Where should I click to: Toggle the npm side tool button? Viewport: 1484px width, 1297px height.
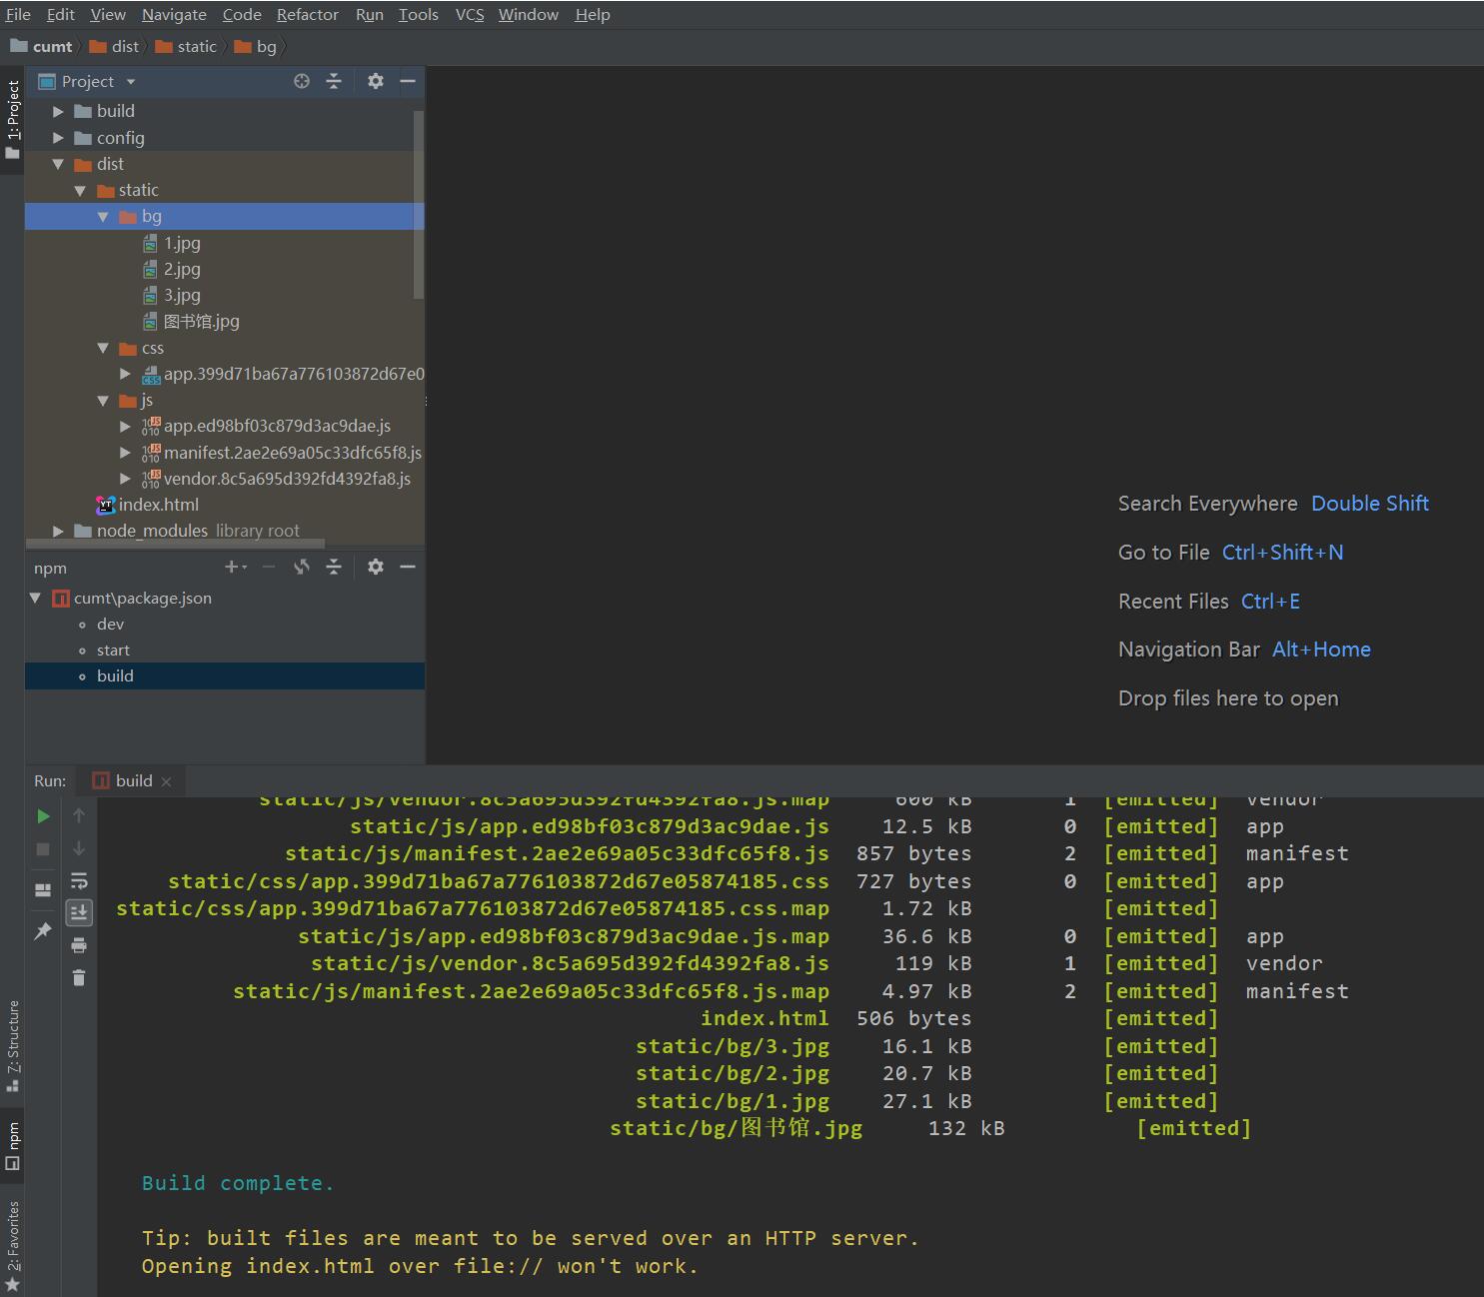coord(12,1145)
